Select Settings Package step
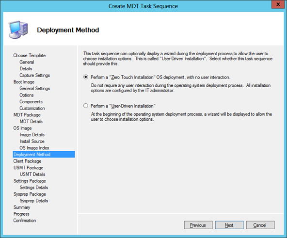287x238 pixels. pyautogui.click(x=30, y=181)
